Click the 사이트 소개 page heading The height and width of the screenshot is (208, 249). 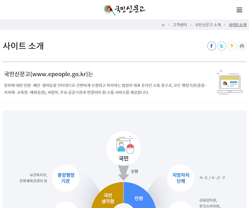(x=23, y=46)
